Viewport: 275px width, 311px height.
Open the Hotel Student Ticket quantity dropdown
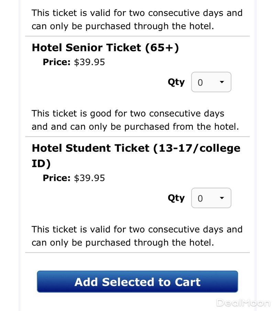[211, 198]
